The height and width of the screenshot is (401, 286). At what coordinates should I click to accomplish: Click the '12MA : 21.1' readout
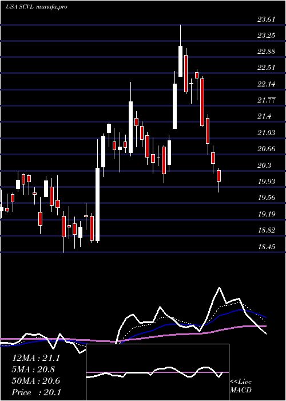(x=36, y=358)
